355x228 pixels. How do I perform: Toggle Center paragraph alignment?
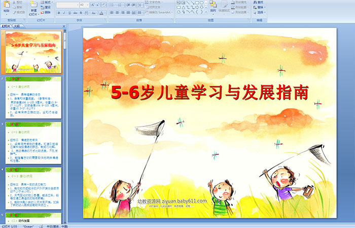117,13
